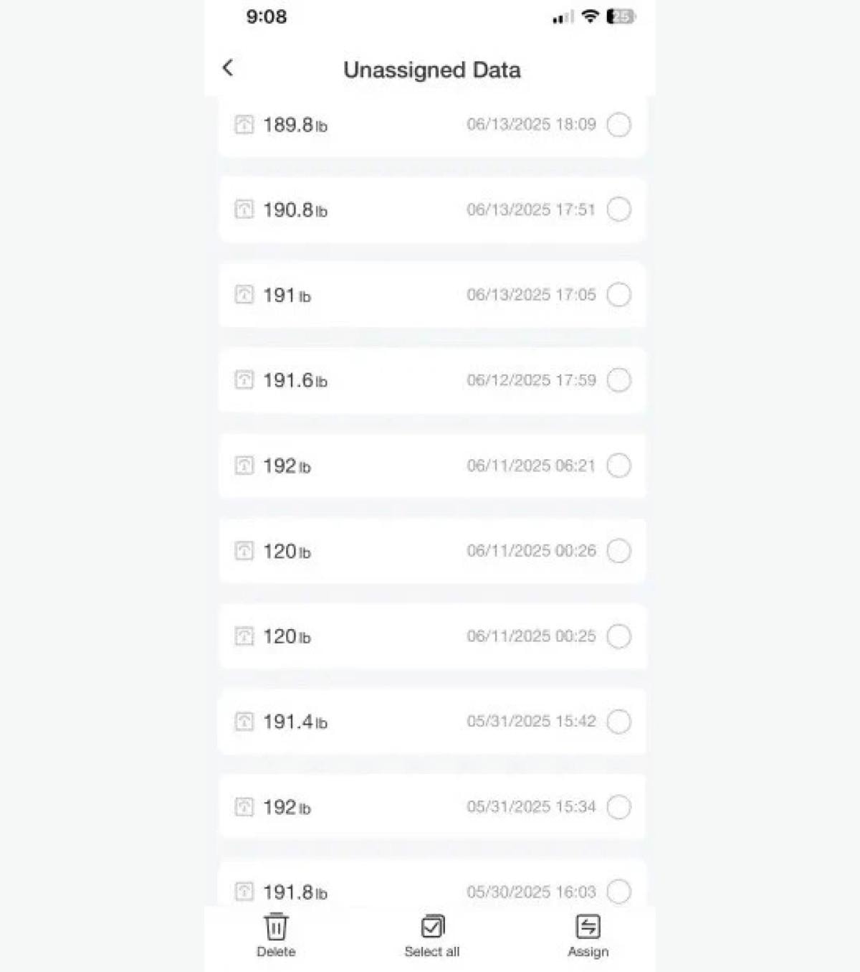Click scale icon beside 190.8 lb entry

[244, 209]
